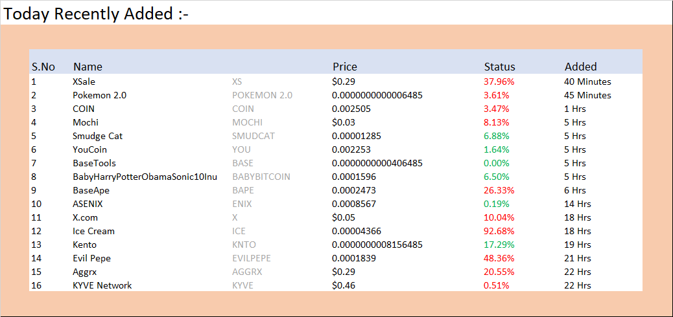Click the price 0.0000000000006485
This screenshot has width=673, height=317.
(377, 95)
